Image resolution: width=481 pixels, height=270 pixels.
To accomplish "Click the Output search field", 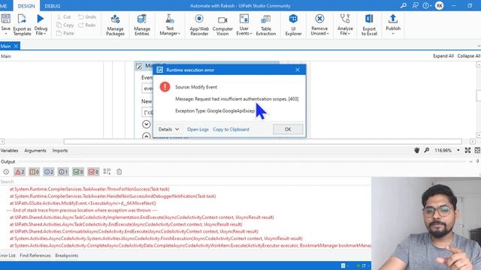I will pos(186,181).
